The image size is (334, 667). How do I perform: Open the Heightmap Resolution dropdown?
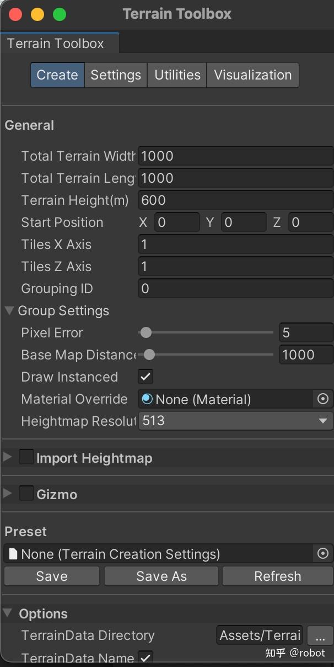tap(235, 421)
